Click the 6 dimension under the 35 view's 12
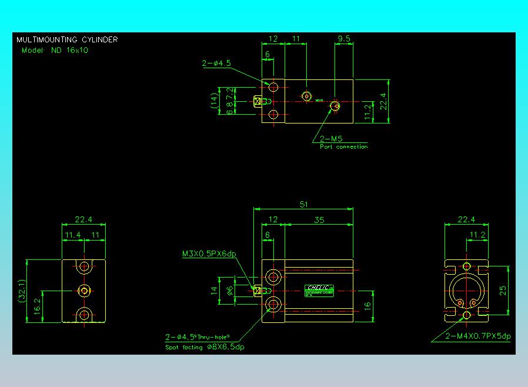 [268, 235]
